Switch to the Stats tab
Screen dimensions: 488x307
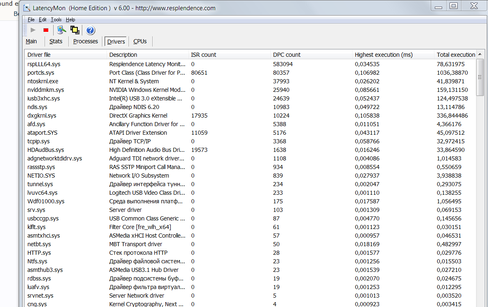pyautogui.click(x=56, y=41)
